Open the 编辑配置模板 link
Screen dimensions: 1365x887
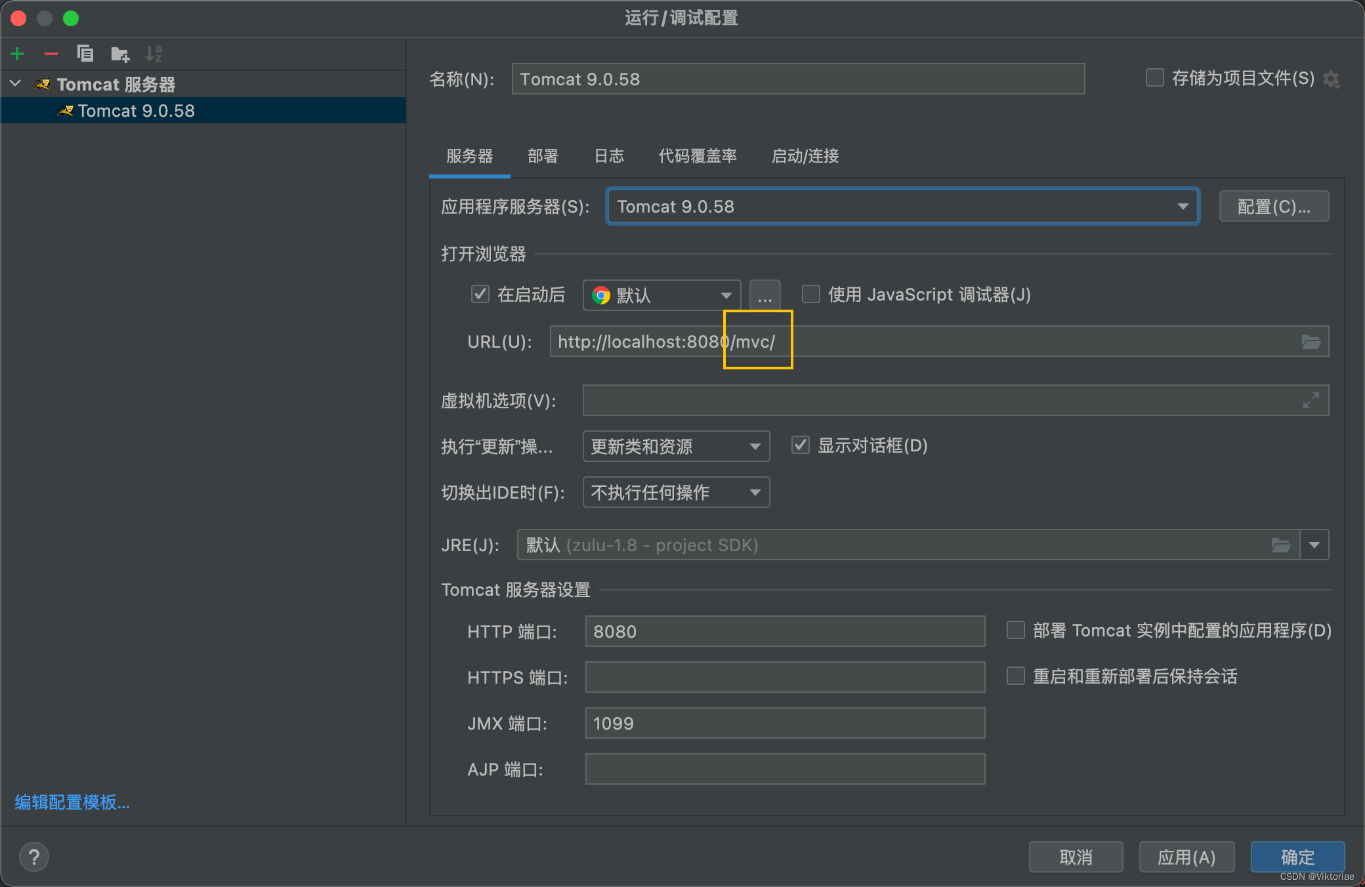[72, 802]
